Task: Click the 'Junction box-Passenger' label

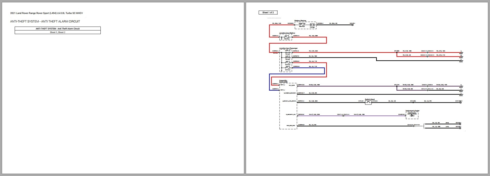Action: click(x=288, y=48)
